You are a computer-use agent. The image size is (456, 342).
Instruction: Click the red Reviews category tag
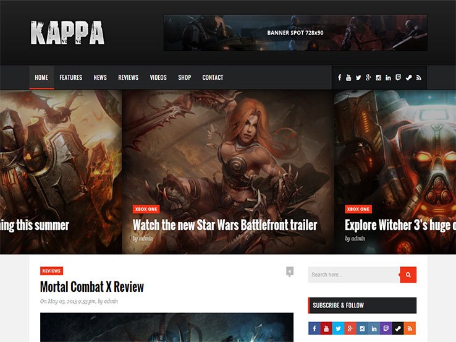point(51,271)
